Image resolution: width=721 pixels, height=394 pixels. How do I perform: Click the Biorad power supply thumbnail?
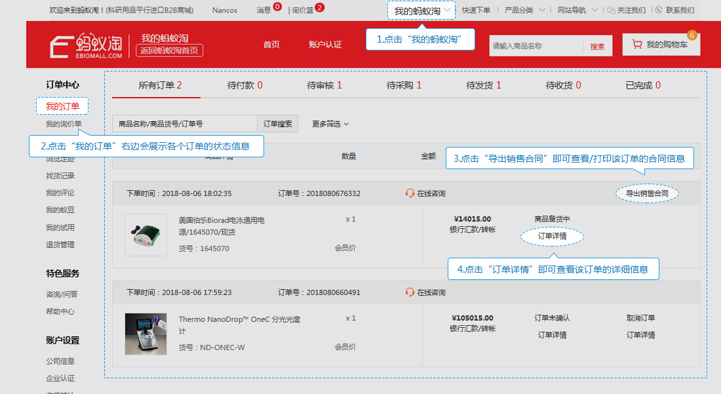146,235
